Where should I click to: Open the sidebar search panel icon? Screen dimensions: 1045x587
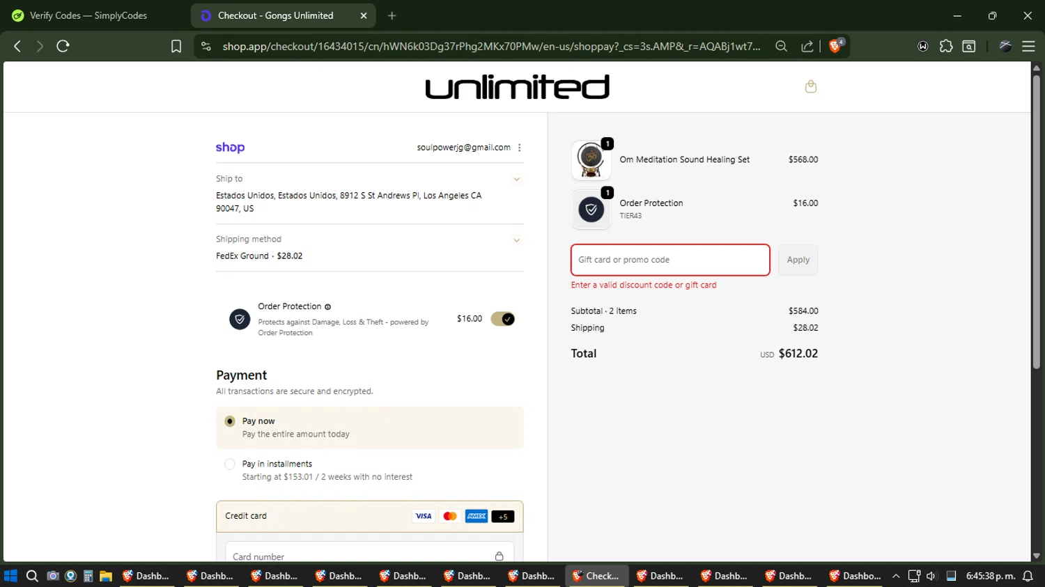point(969,46)
